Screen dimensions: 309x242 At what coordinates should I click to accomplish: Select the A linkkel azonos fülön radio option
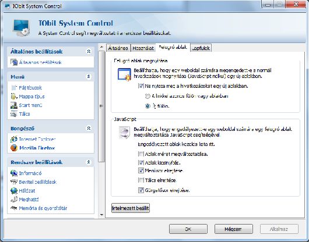[x=148, y=96]
